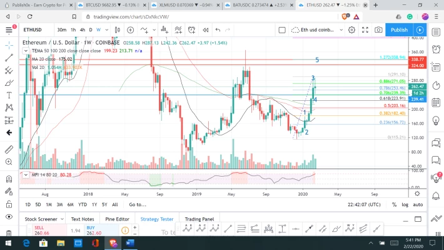Collapse the TEMA indicator legend arrow
444x250 pixels.
click(26, 51)
